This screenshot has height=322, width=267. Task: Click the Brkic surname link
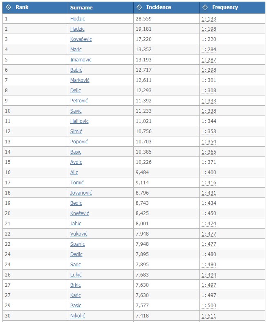point(76,285)
